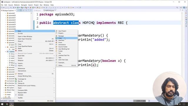Expand the Replace With submenu arrow
This screenshot has height=106, width=188.
[54, 93]
